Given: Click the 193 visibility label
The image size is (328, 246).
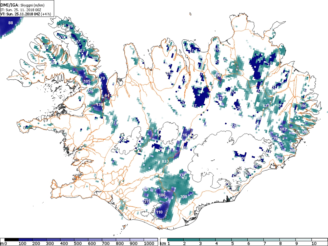Looking at the screenshot, I should [x=217, y=75].
